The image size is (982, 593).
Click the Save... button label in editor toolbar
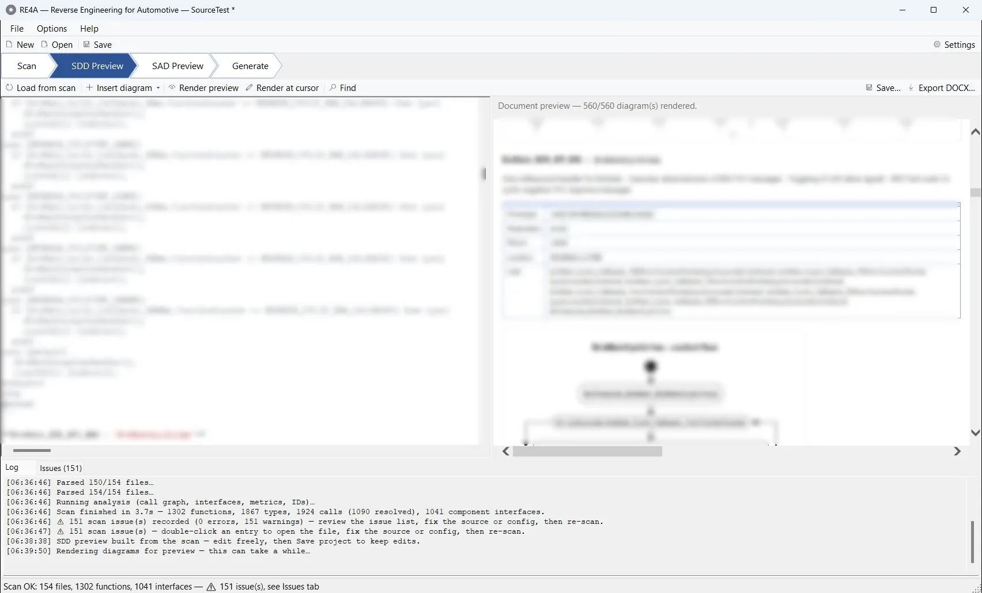[888, 88]
